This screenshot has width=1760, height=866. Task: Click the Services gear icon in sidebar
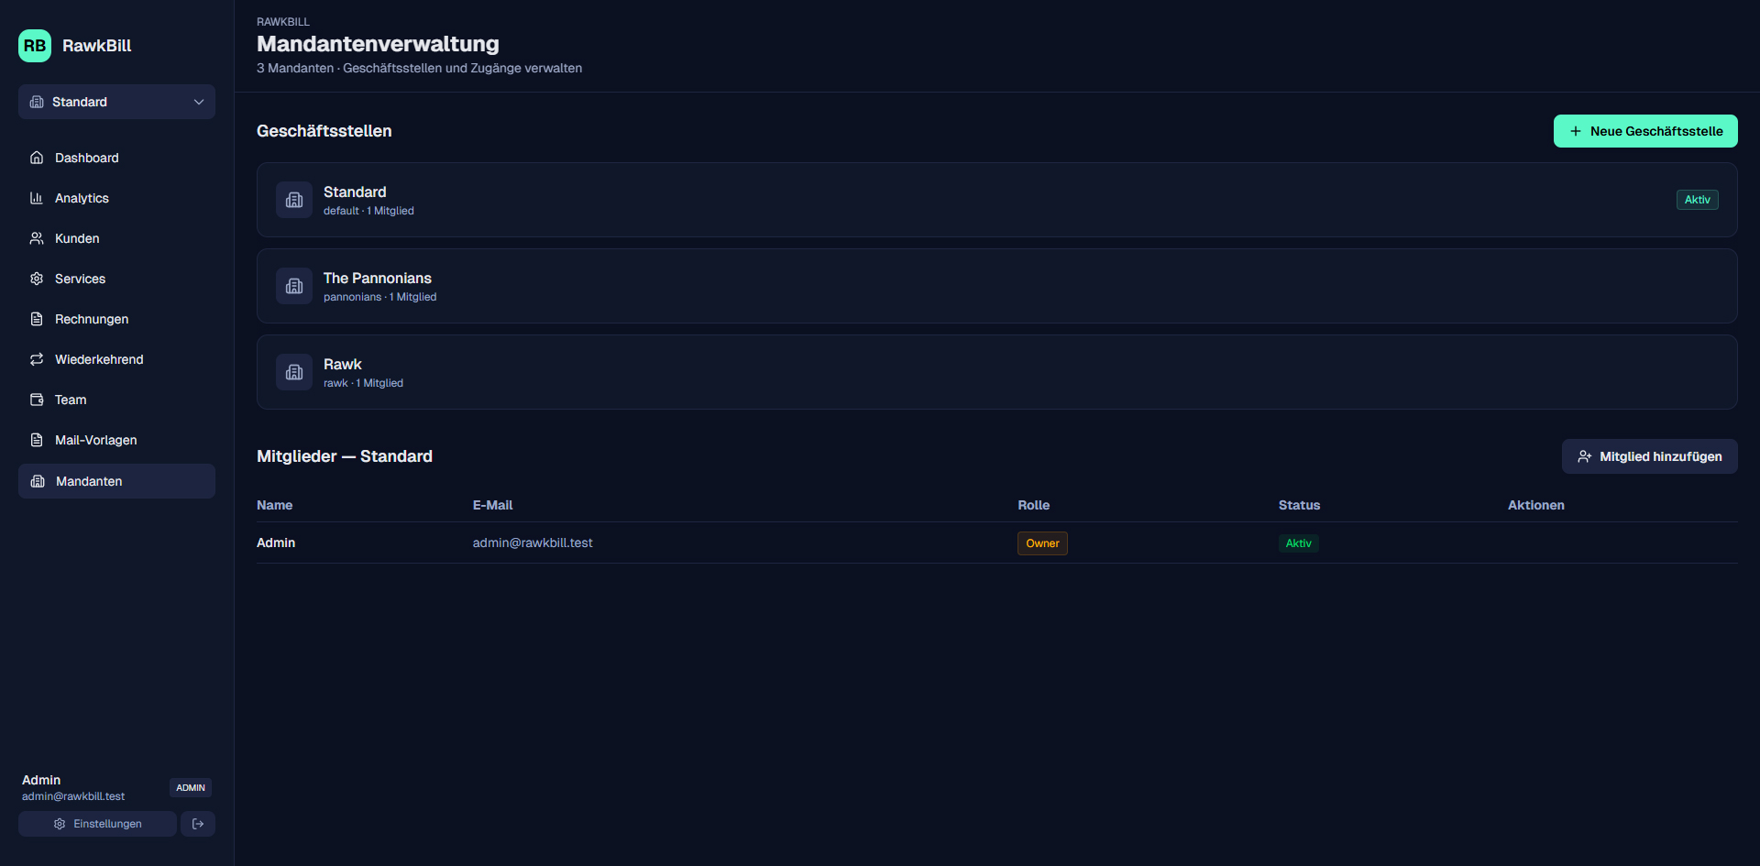[x=37, y=279]
